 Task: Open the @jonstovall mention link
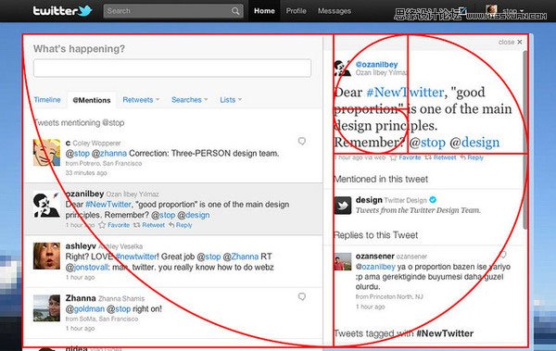point(86,268)
